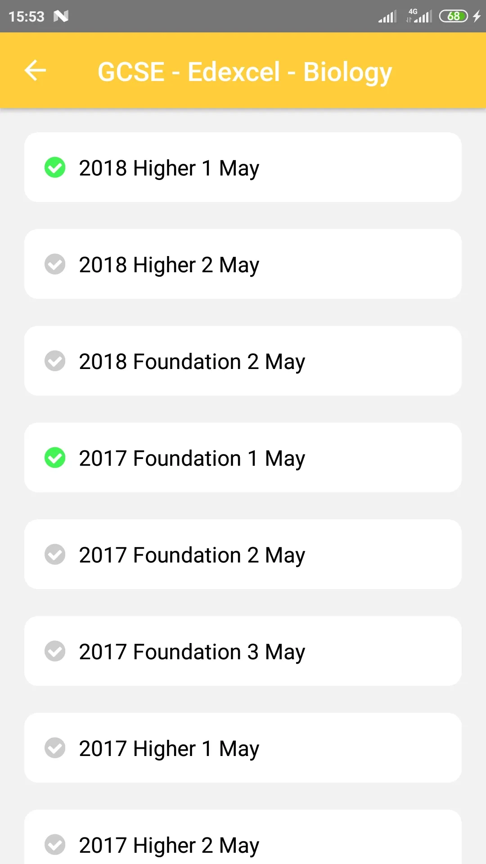Screen dimensions: 486x864
Task: Tap grey checkmark beside 2017 Higher 2 May
Action: 55,845
